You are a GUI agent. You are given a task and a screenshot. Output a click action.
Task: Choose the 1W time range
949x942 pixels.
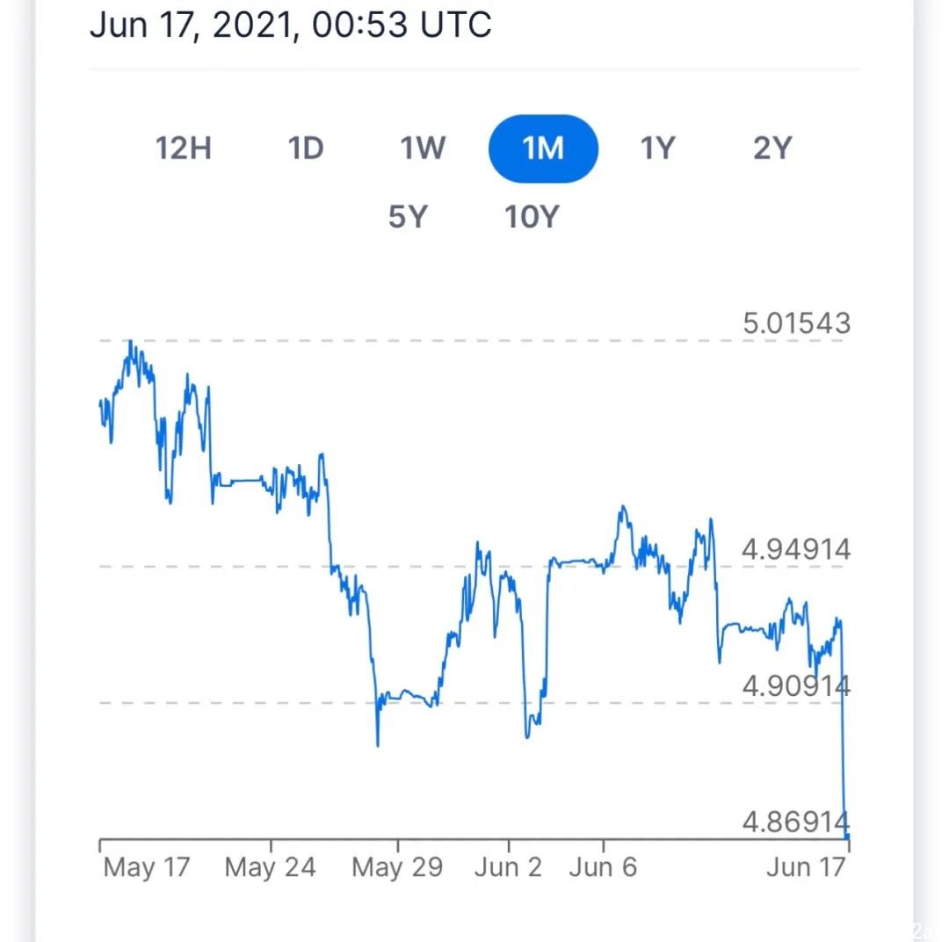click(x=423, y=149)
